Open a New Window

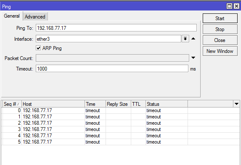220,51
